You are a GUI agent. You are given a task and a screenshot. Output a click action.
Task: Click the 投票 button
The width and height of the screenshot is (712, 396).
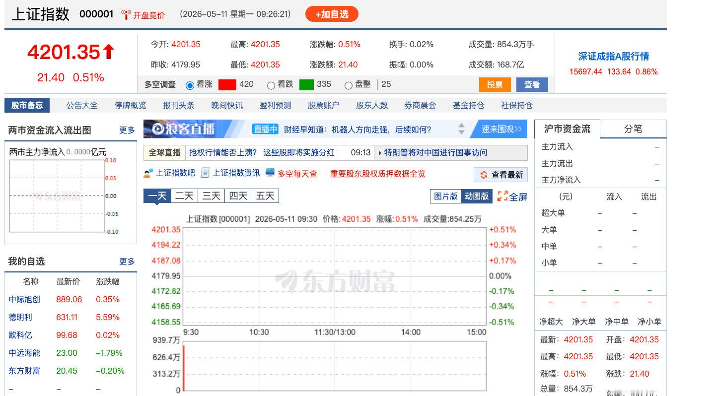(x=495, y=84)
